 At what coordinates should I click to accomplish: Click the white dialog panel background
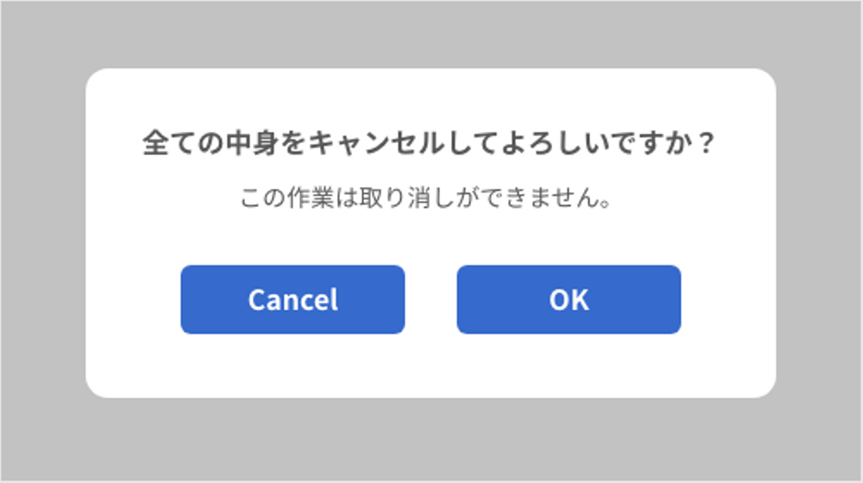430,366
